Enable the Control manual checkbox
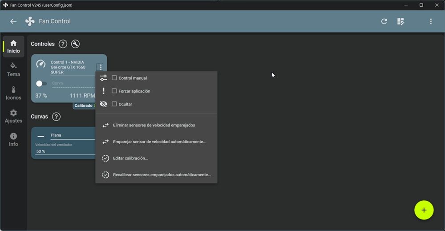Viewport: 445px width, 231px height. [x=114, y=78]
